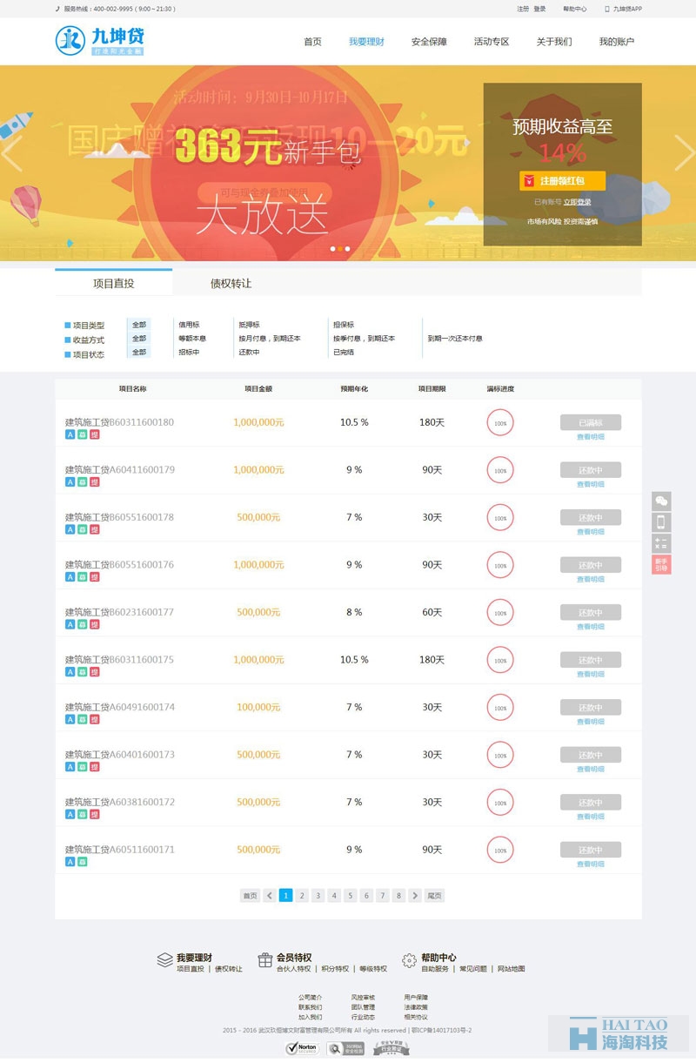This screenshot has width=696, height=1063.
Task: Open 帮助中心 in the top bar
Action: [x=574, y=9]
